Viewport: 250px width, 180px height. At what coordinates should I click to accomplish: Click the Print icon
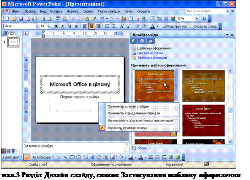pyautogui.click(x=43, y=19)
